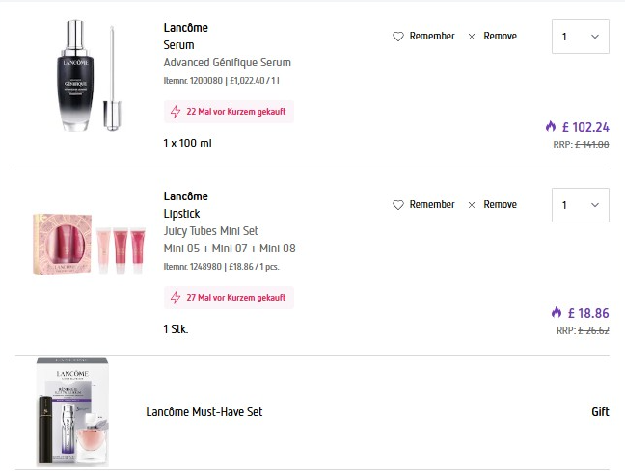
Task: Click the Remember label for the serum
Action: [431, 37]
